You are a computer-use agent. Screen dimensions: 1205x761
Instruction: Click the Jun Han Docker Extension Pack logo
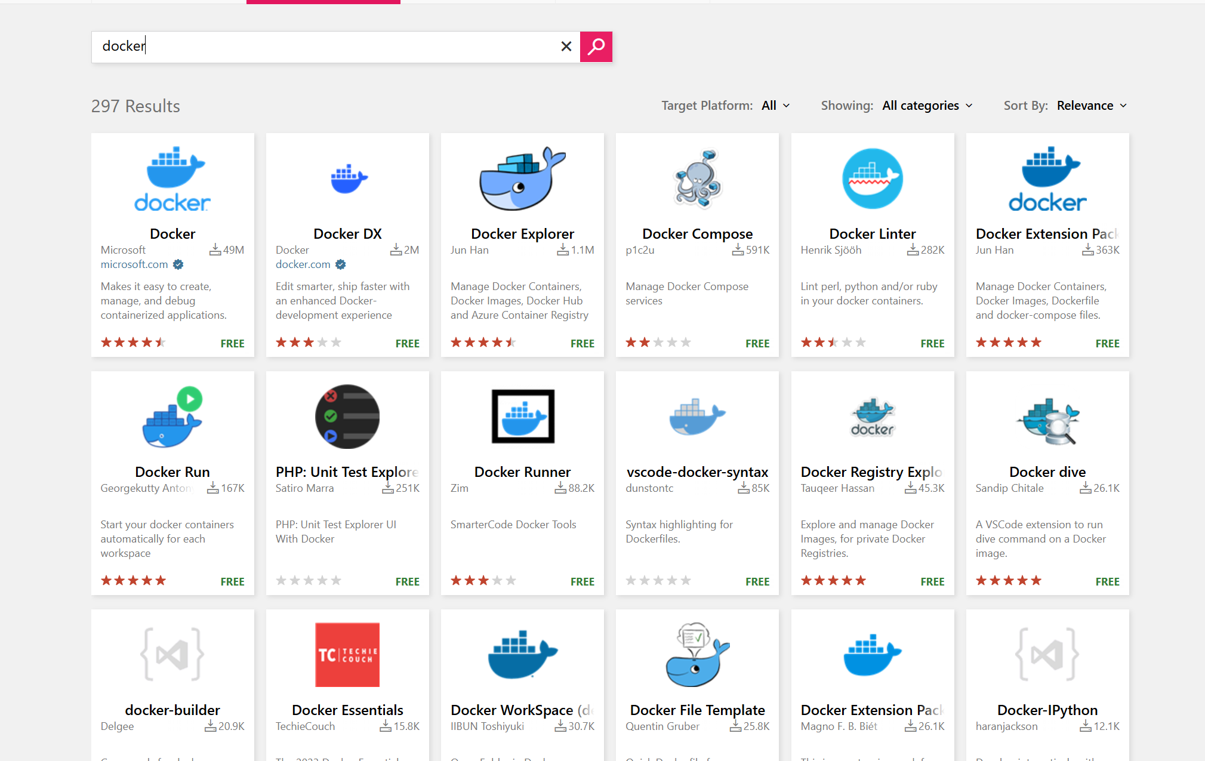1047,178
